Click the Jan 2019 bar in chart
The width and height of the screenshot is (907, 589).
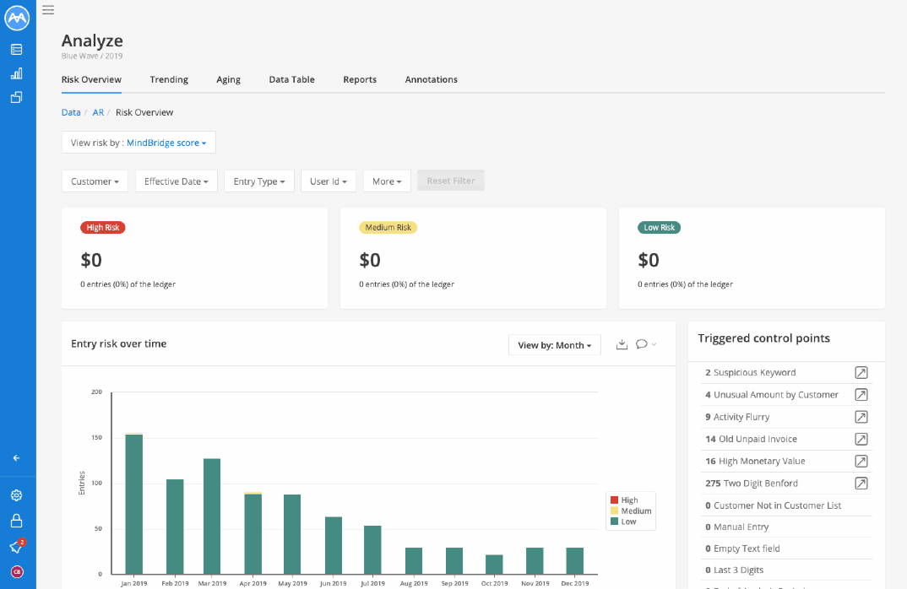tap(134, 504)
